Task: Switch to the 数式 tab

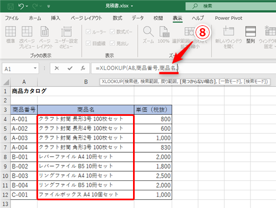Action: [x=118, y=18]
